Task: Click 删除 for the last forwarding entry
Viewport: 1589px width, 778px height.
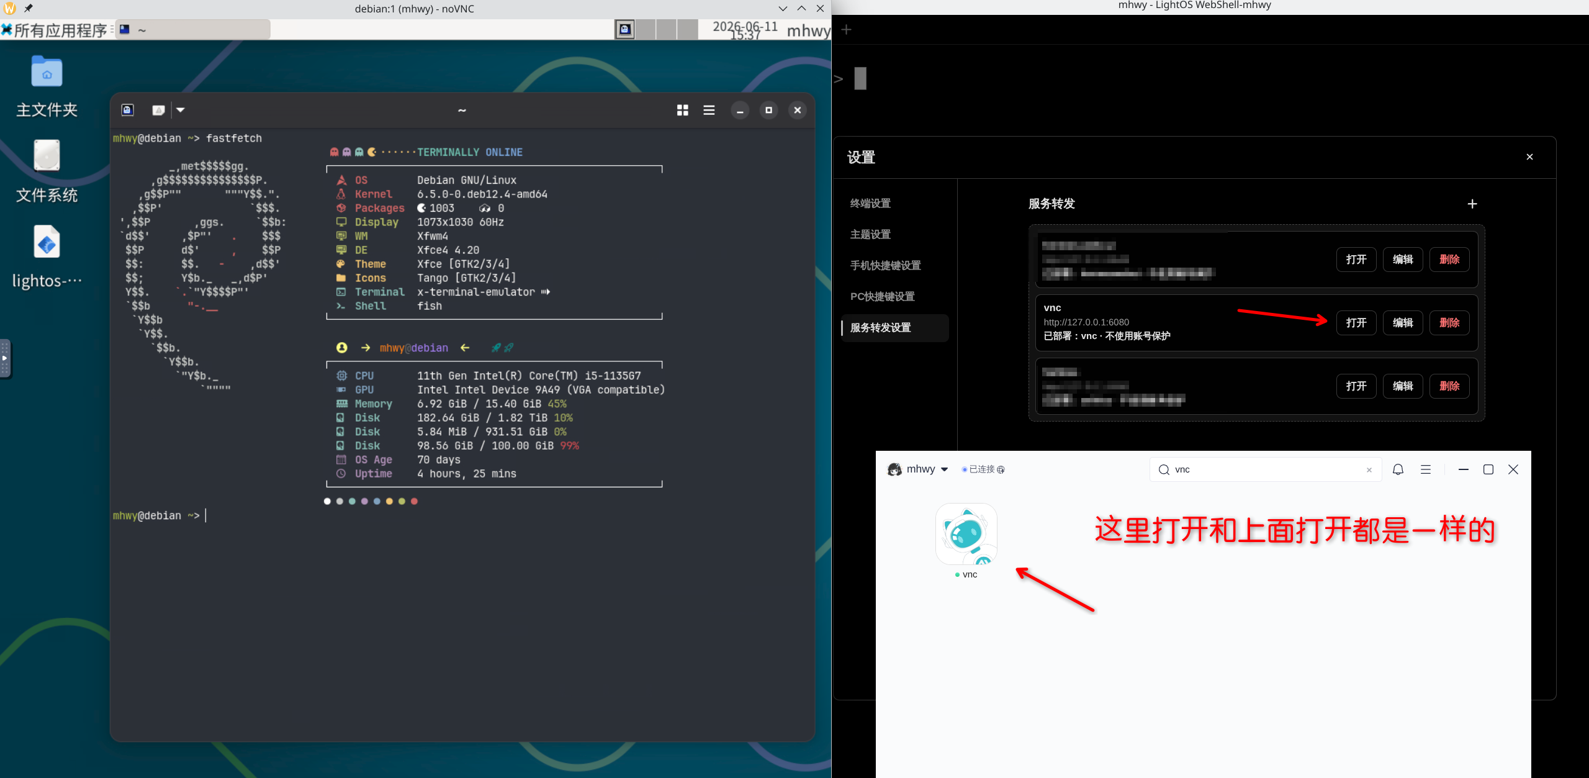Action: 1449,386
